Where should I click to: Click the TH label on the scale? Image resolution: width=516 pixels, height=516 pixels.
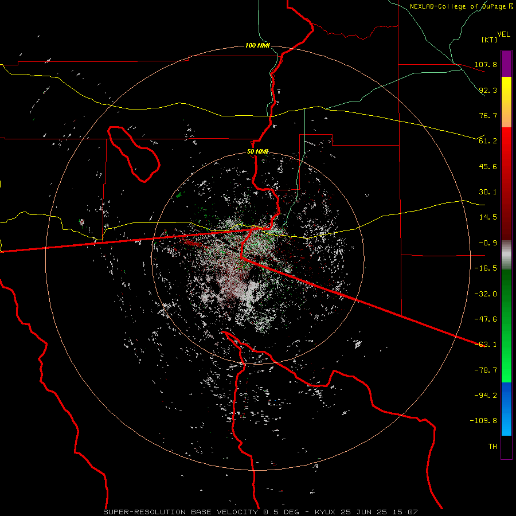[492, 447]
